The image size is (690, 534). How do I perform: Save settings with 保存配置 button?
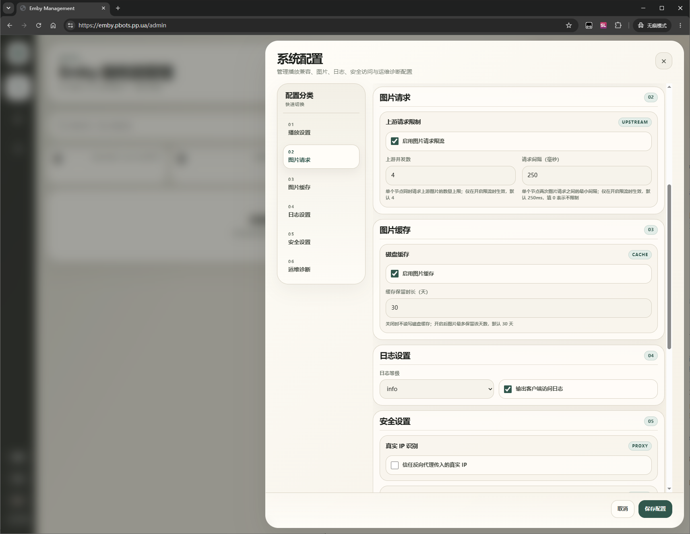(x=655, y=509)
